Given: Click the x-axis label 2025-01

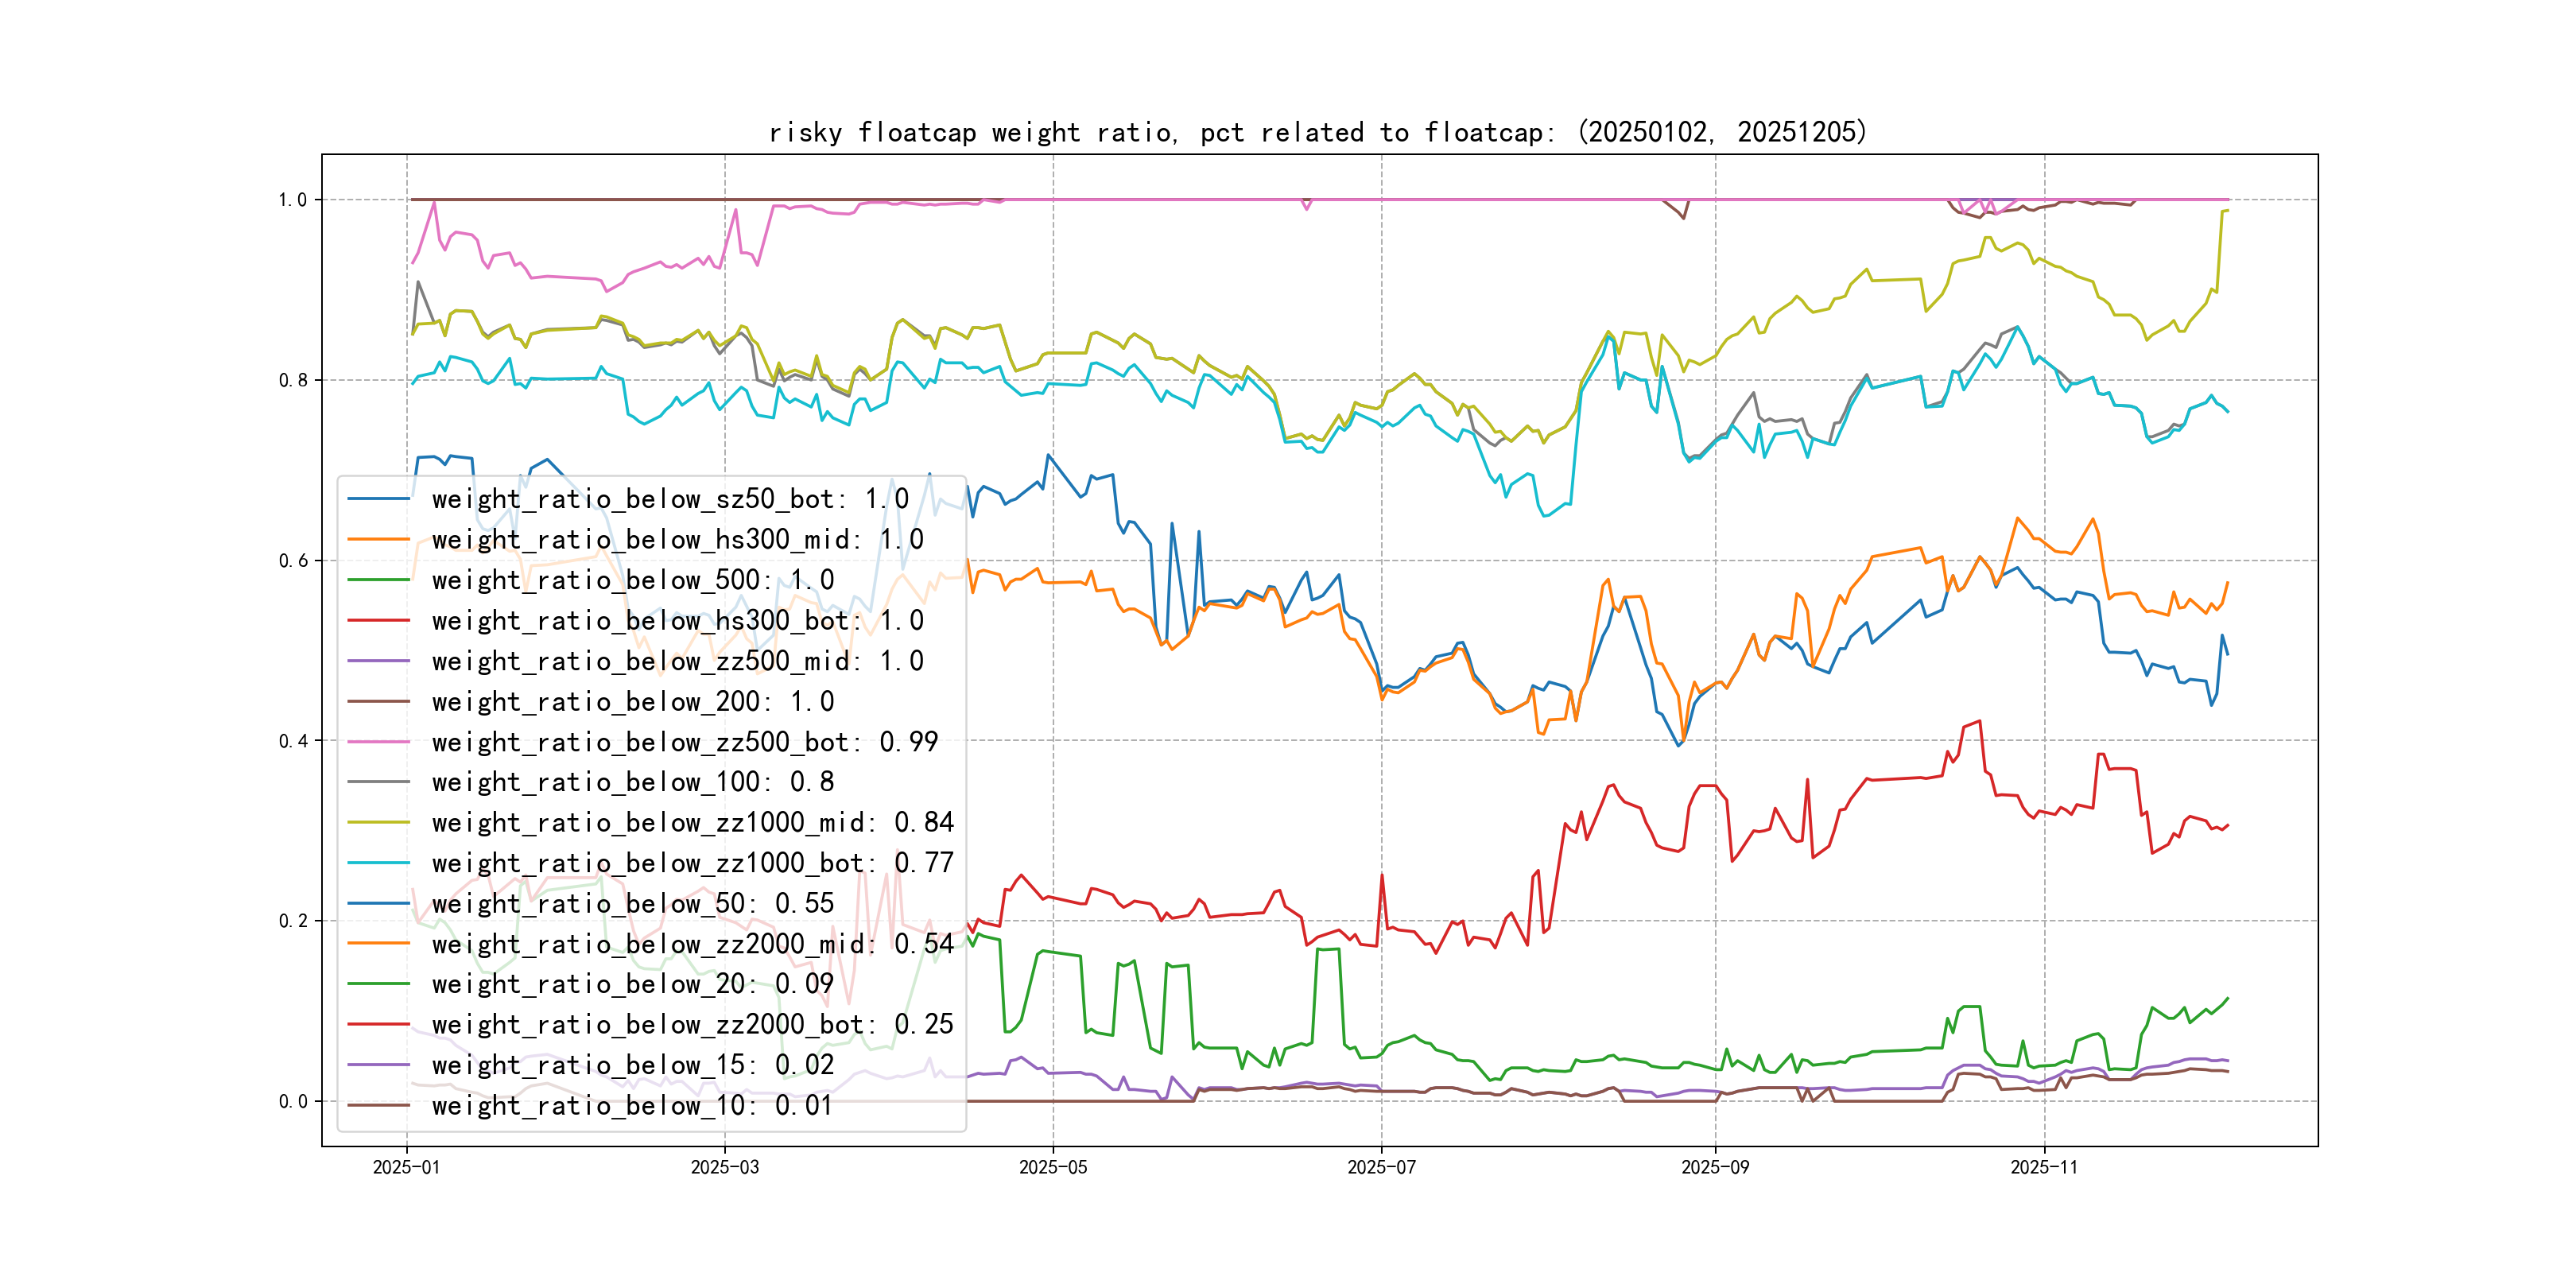Looking at the screenshot, I should 406,1167.
